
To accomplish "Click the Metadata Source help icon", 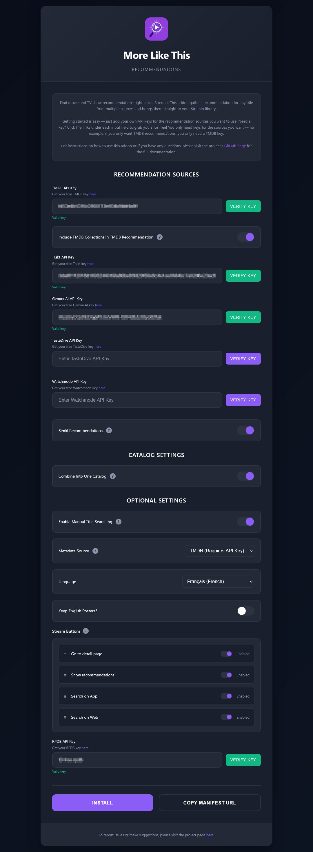I will (x=95, y=551).
